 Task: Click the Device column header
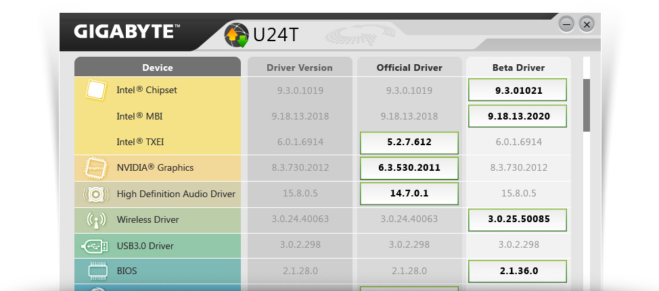(157, 68)
